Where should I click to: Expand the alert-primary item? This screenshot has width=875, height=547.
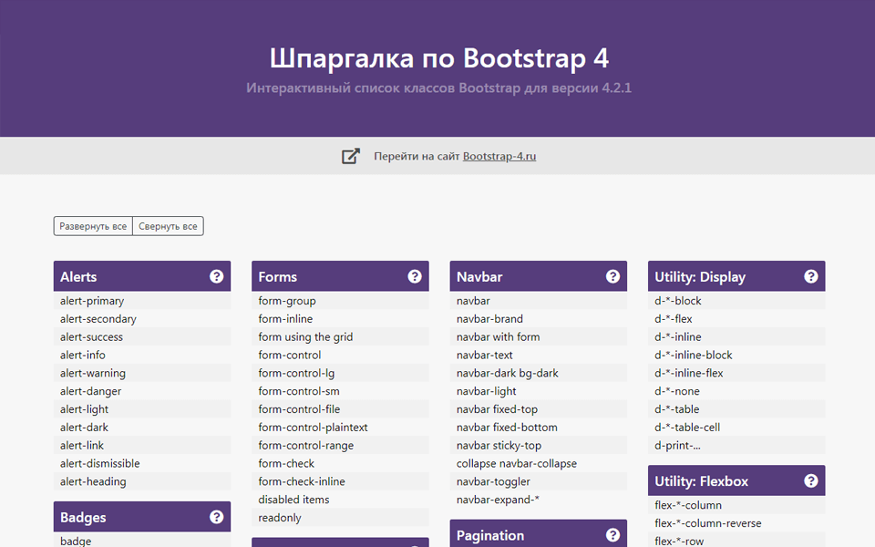coord(142,301)
